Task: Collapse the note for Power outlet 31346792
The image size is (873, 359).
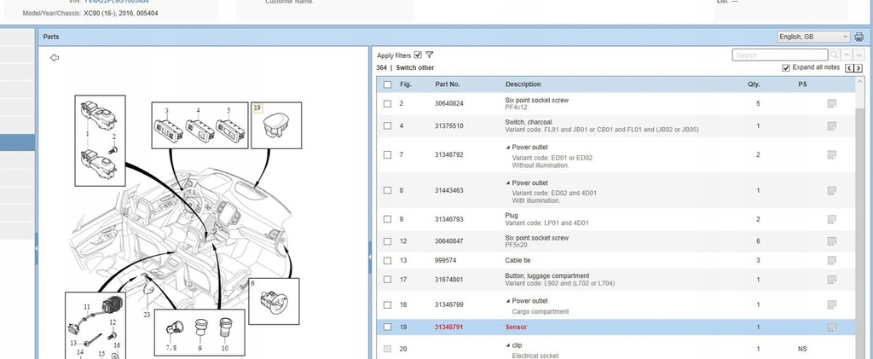Action: tap(508, 148)
